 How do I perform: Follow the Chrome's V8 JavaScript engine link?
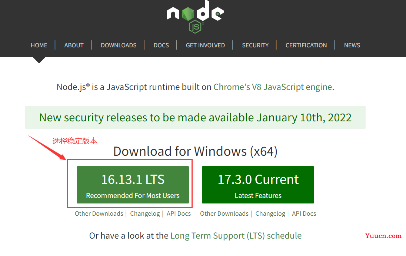(x=273, y=87)
